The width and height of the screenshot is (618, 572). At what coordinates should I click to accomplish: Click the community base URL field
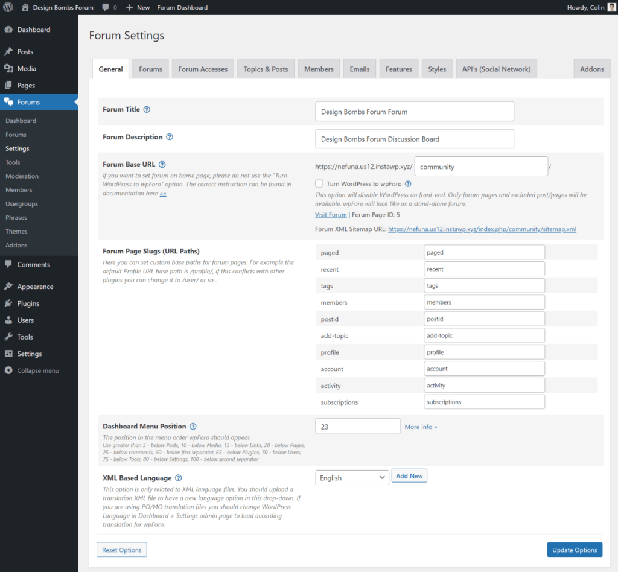coord(481,167)
